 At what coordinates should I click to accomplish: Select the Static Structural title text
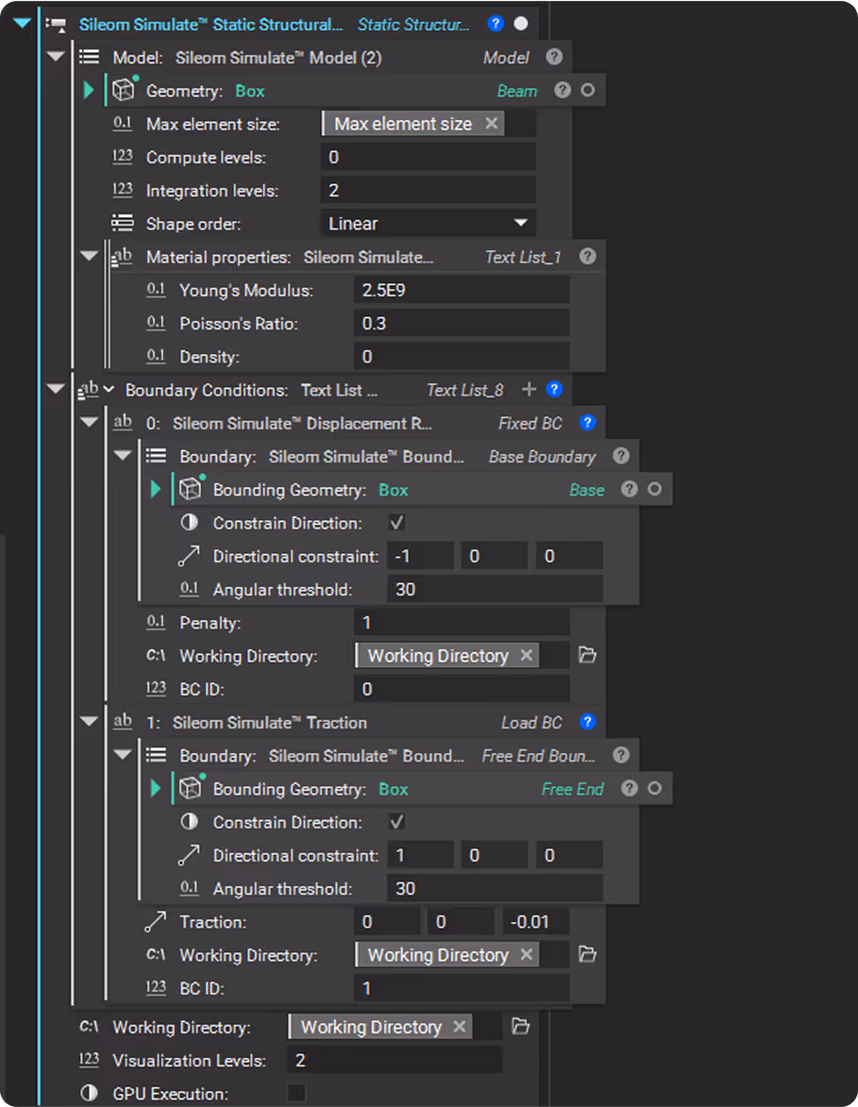click(x=210, y=24)
